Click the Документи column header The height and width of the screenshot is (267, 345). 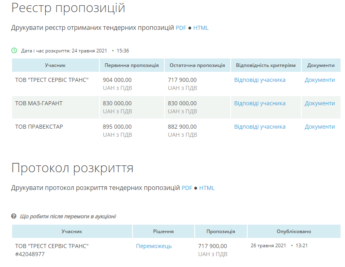(321, 65)
